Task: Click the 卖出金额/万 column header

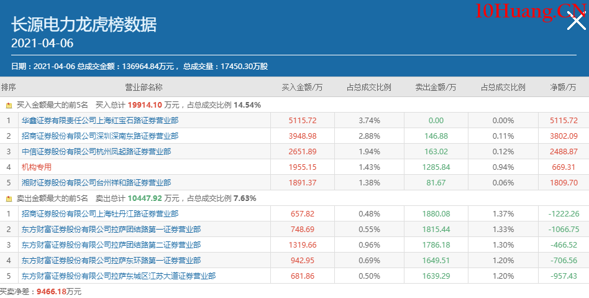Action: coord(436,88)
